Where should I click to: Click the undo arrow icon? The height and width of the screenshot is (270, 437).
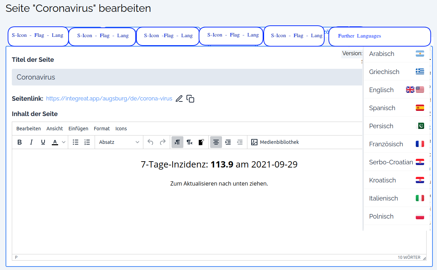tap(150, 142)
